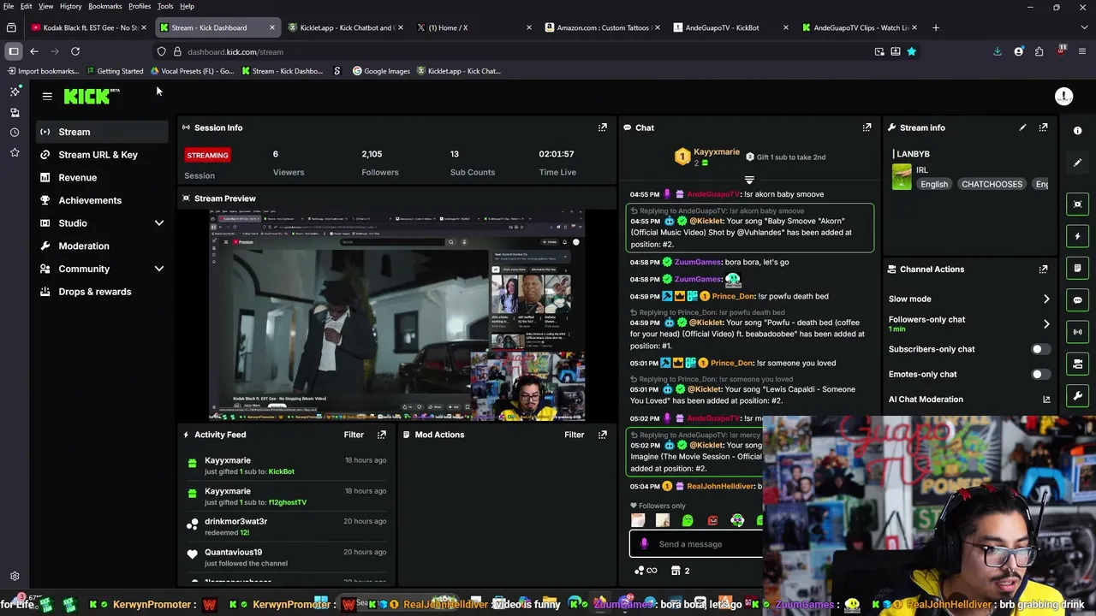The image size is (1096, 616).
Task: Click f12ghostTV link in activity feed
Action: coord(287,502)
